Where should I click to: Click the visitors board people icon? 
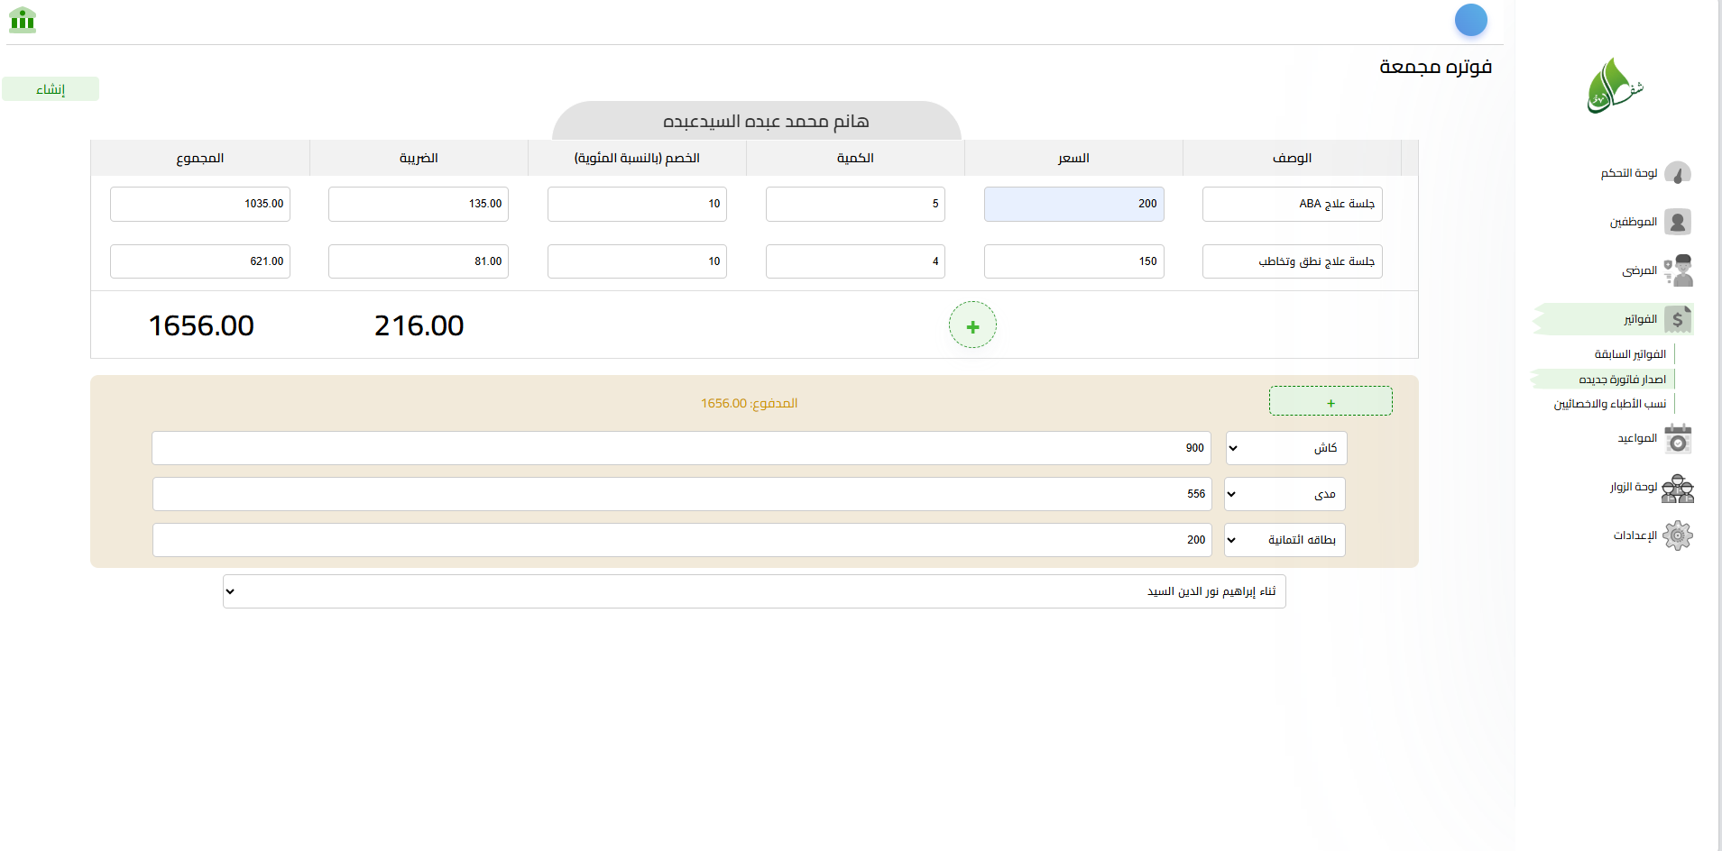(x=1677, y=488)
